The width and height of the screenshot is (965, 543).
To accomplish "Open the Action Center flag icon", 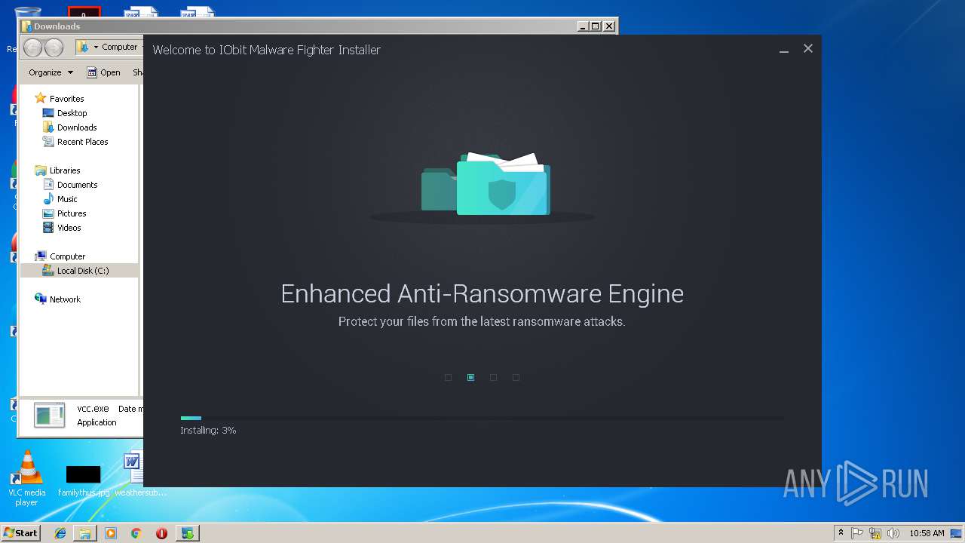I will [858, 533].
